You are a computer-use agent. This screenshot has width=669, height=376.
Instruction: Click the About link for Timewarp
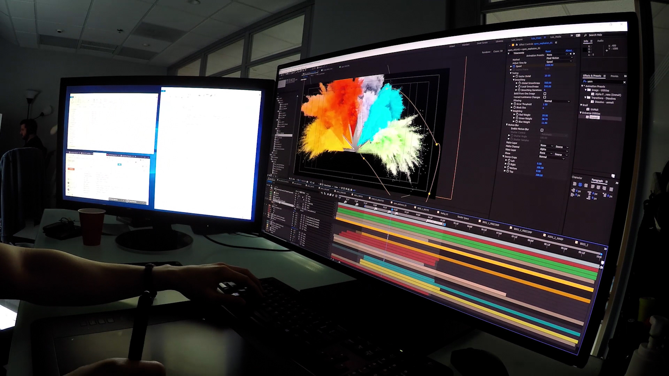(x=569, y=50)
